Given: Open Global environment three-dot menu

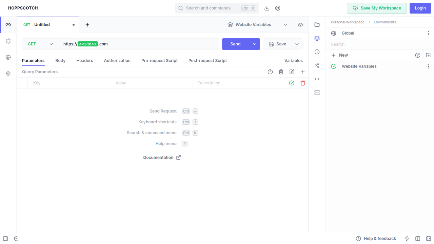Looking at the screenshot, I should coord(429,33).
